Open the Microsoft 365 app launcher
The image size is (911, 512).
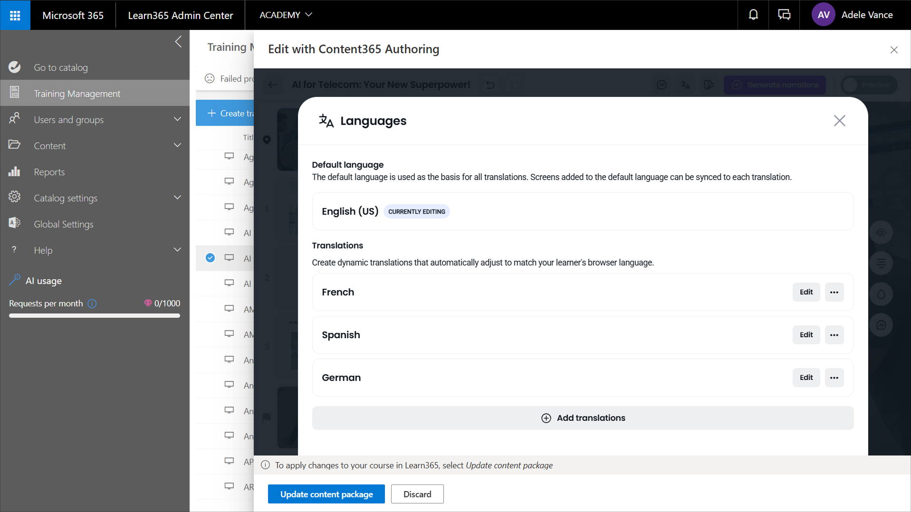[x=15, y=15]
